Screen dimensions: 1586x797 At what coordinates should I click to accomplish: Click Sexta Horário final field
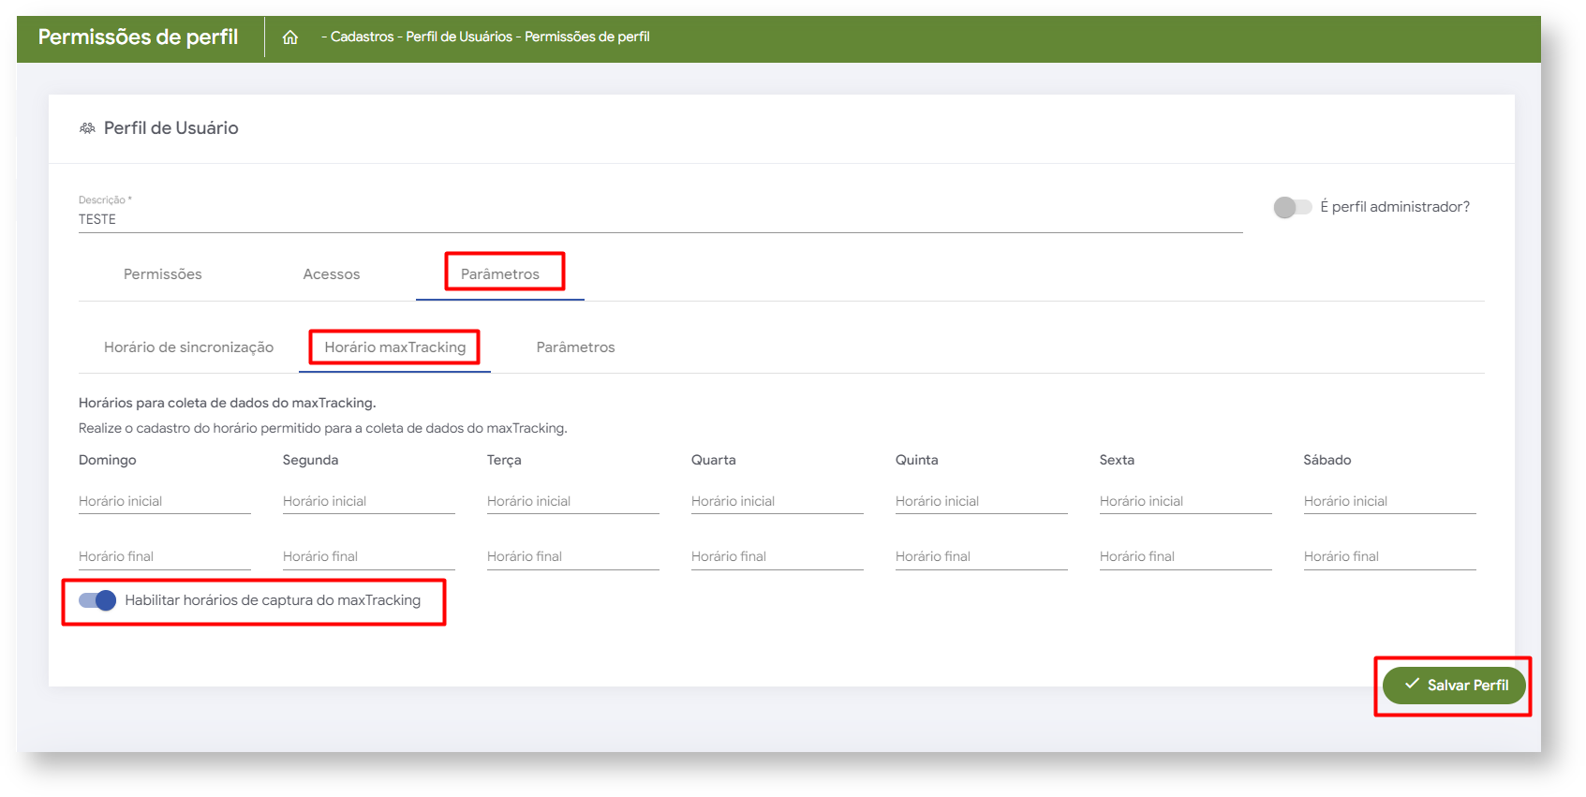[x=1185, y=557]
